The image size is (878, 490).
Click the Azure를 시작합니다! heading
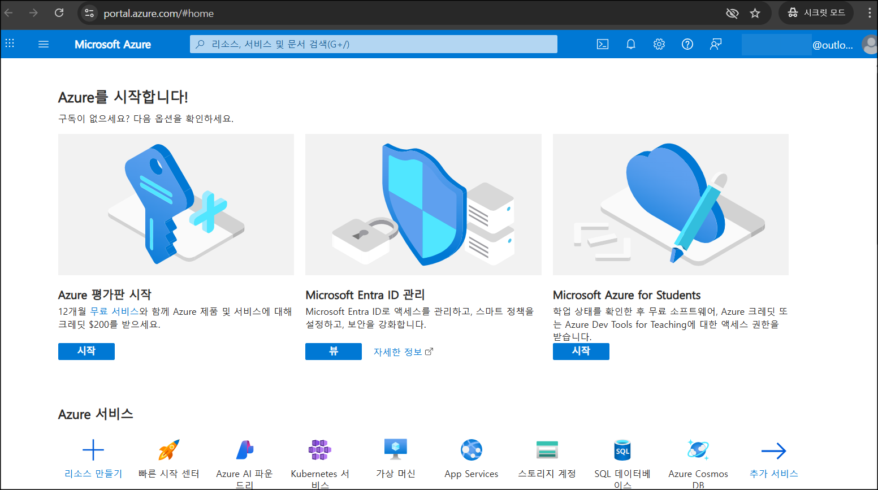click(x=123, y=97)
